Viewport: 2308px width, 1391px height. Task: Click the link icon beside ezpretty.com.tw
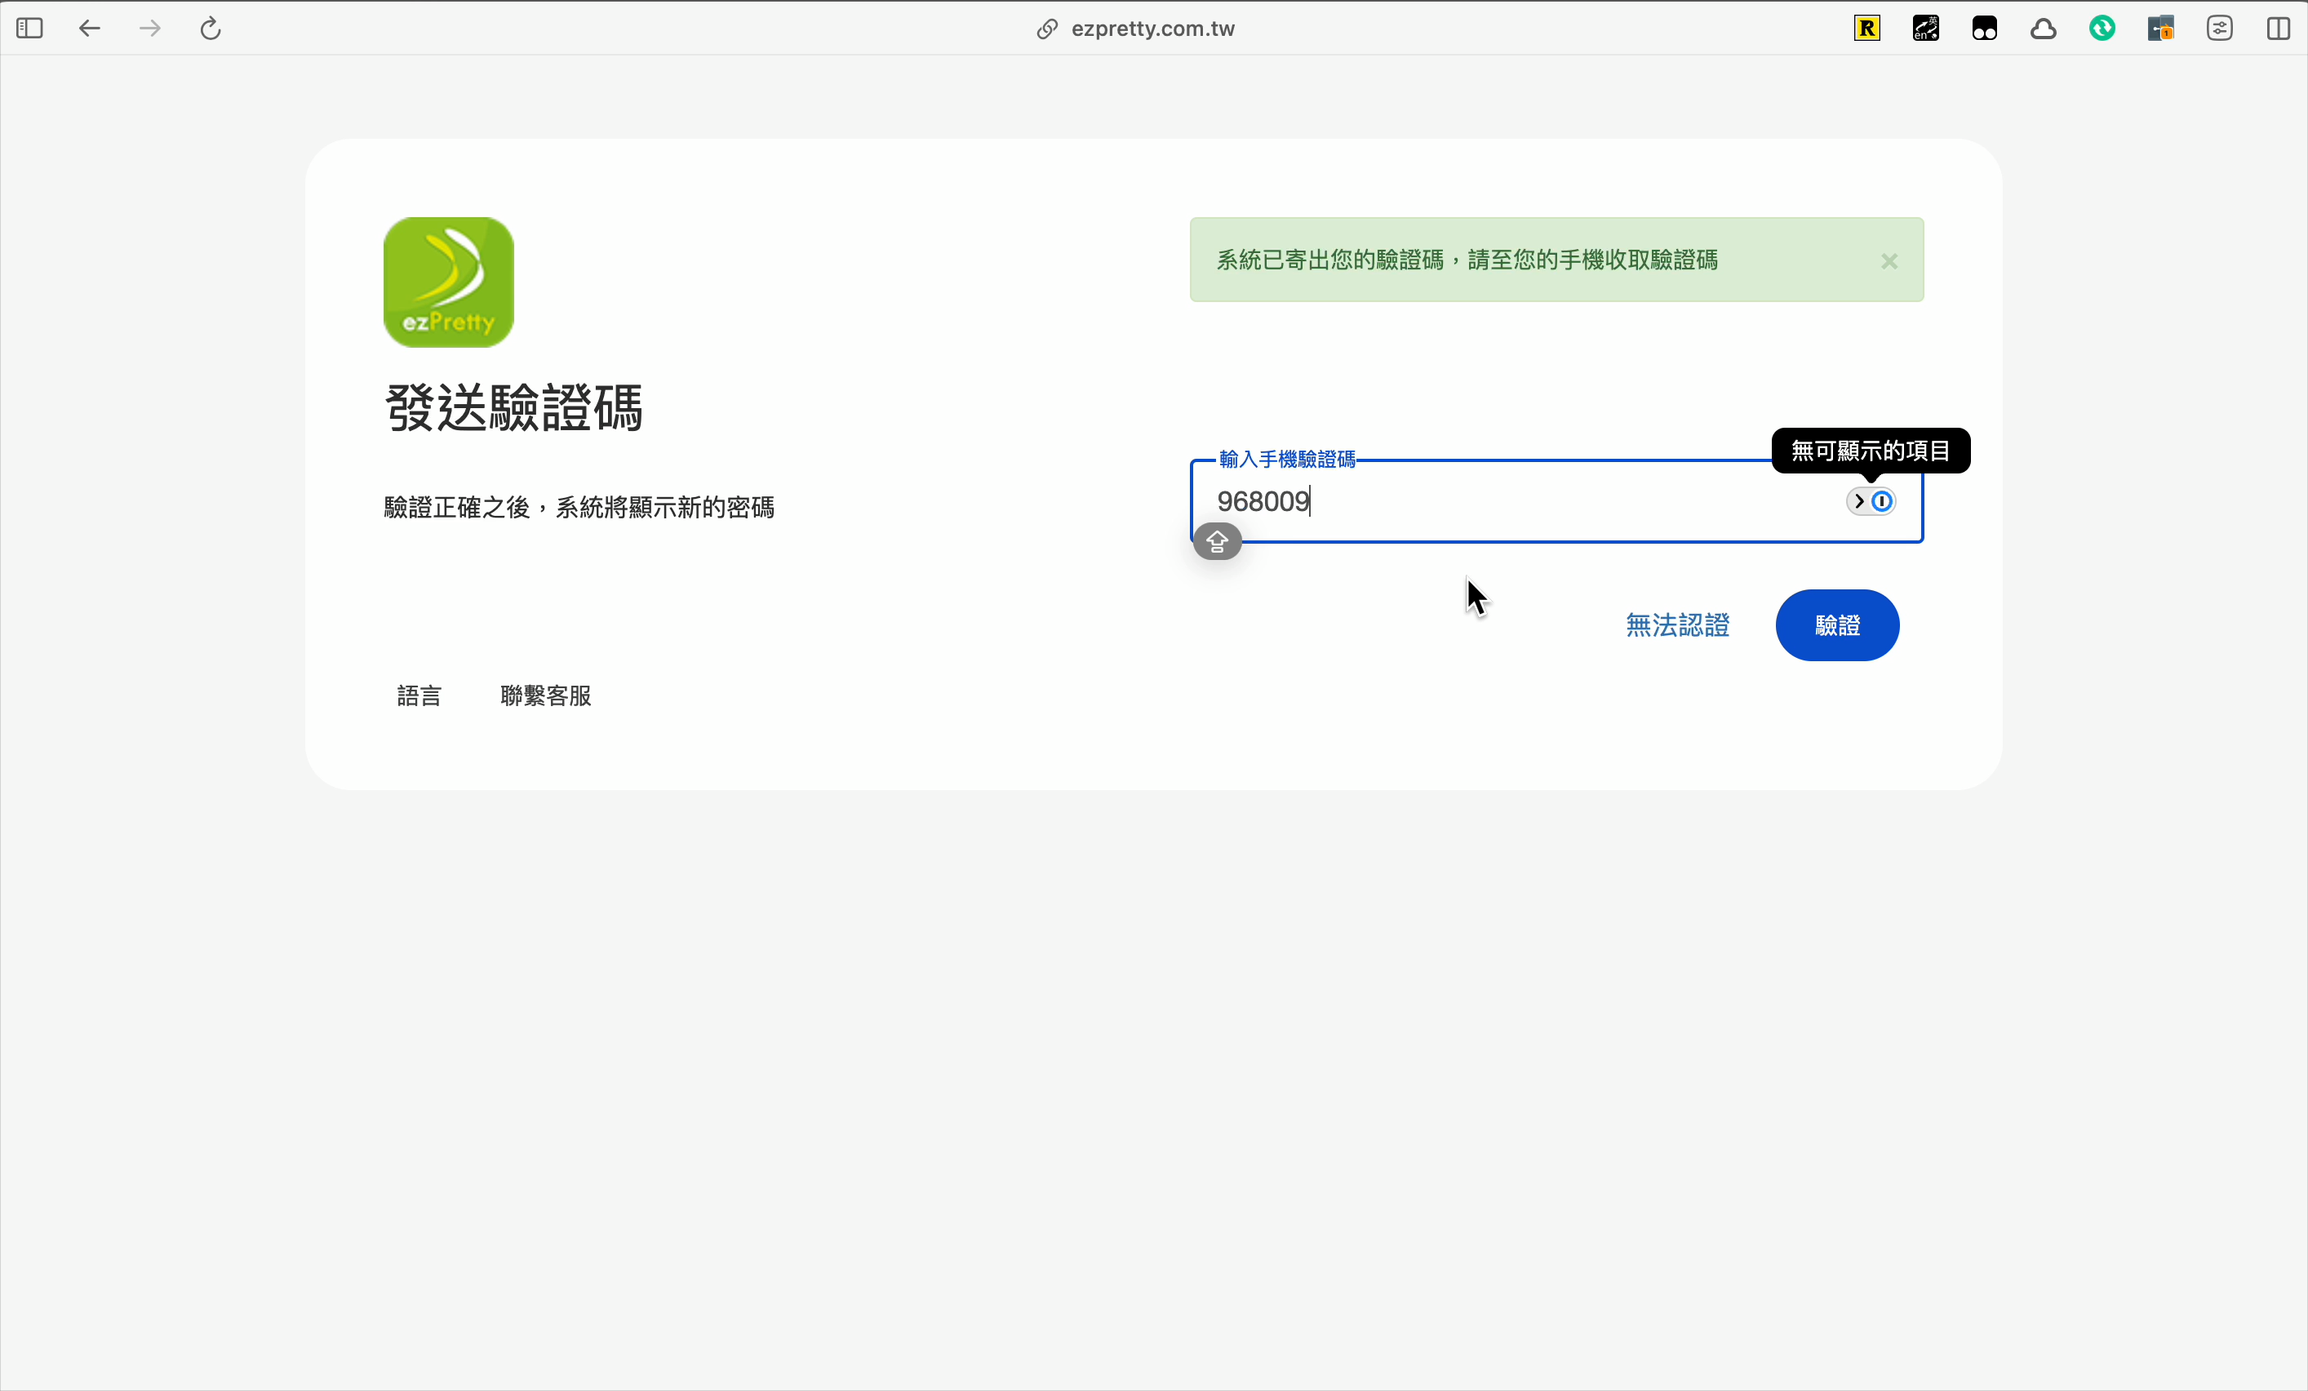point(1046,29)
